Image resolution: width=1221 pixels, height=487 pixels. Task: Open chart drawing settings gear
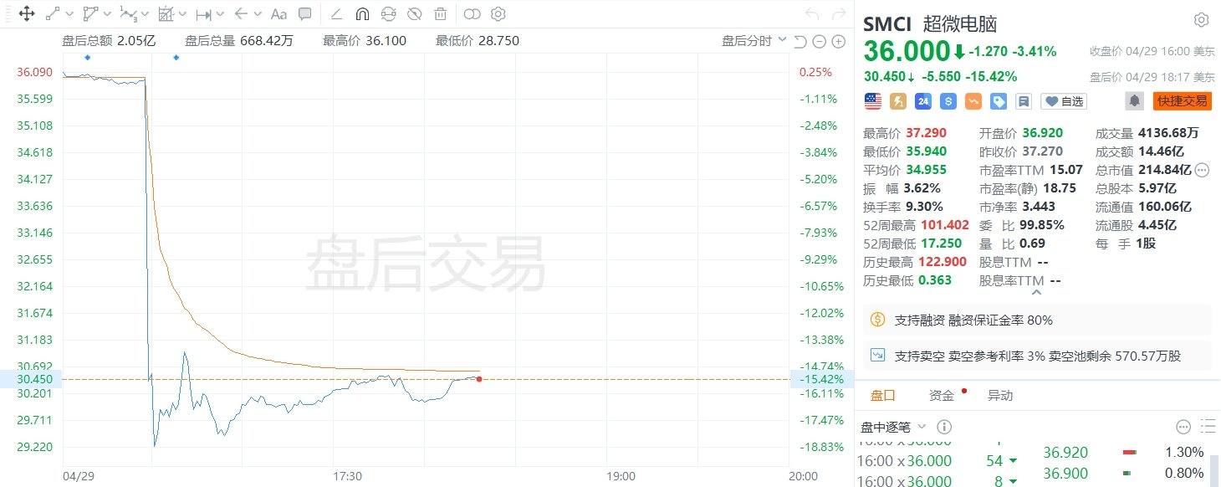click(498, 14)
